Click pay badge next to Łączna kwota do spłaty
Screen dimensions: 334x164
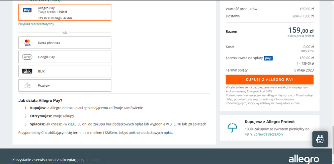coord(268,58)
